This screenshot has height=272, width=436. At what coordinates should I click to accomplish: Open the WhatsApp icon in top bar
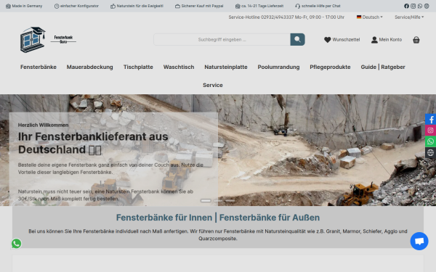[x=420, y=6]
